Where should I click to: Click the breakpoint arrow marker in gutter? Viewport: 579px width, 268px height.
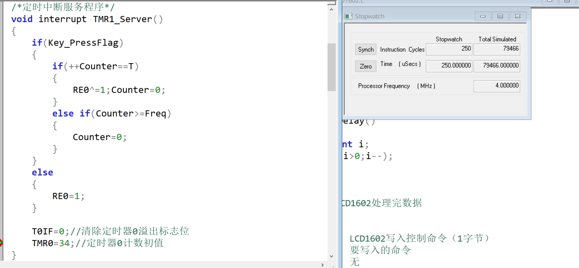(1, 243)
